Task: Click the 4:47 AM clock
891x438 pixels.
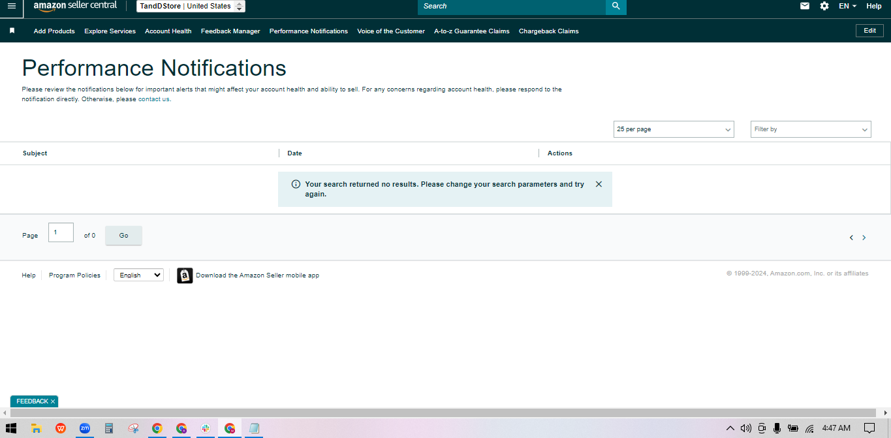Action: (x=836, y=428)
